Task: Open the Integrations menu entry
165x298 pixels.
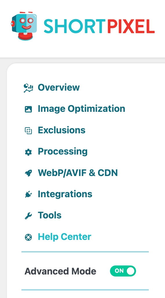Action: (x=65, y=194)
